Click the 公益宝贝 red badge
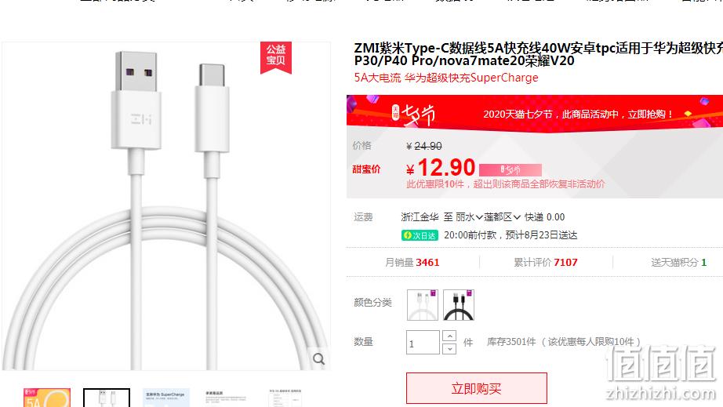 (x=276, y=56)
